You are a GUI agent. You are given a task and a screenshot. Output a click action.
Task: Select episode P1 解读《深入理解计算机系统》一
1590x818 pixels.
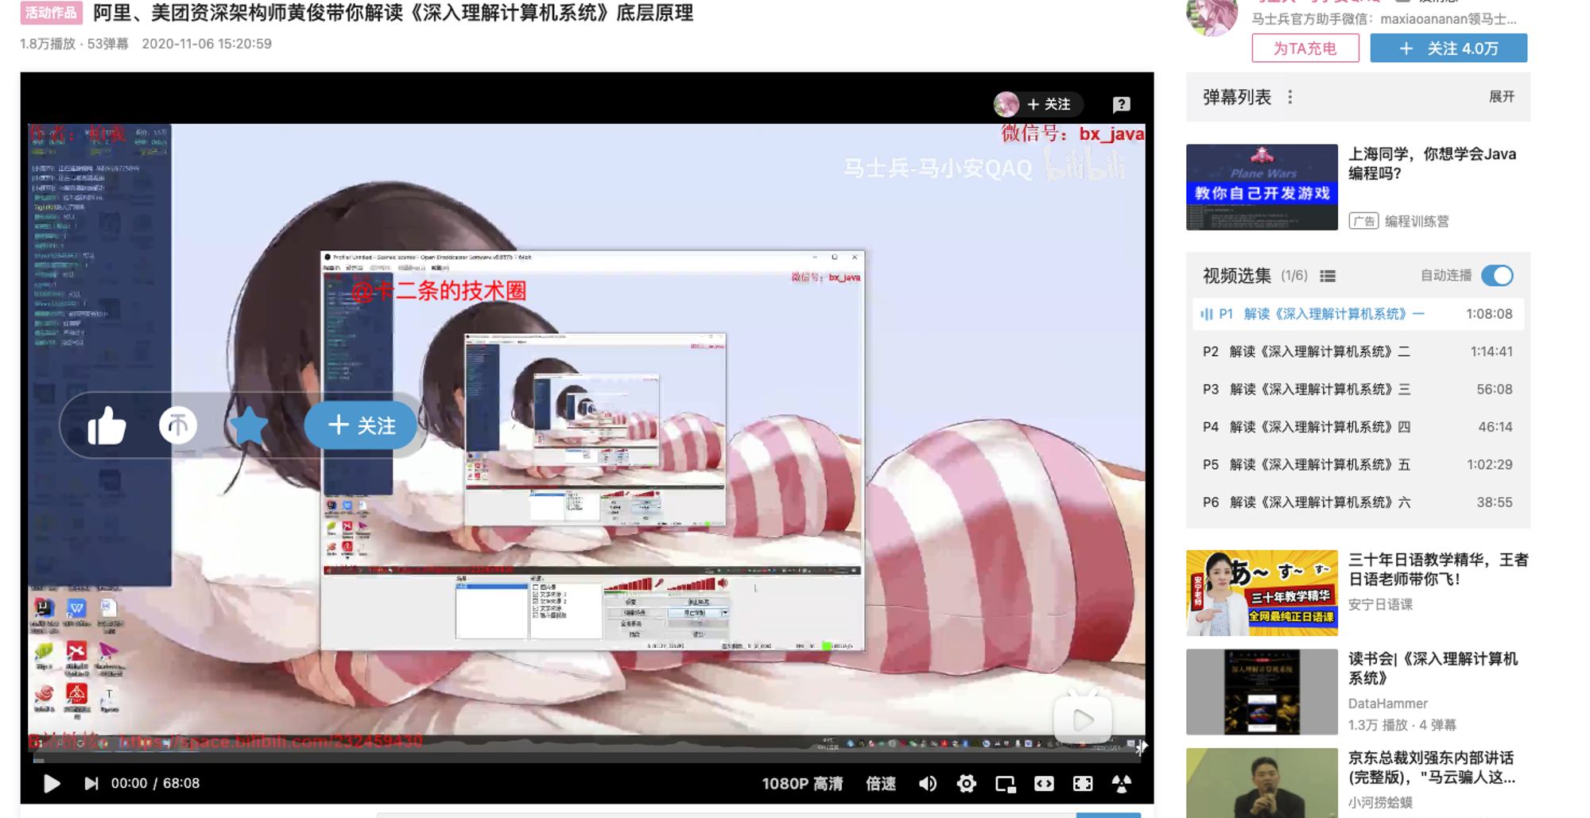tap(1358, 314)
